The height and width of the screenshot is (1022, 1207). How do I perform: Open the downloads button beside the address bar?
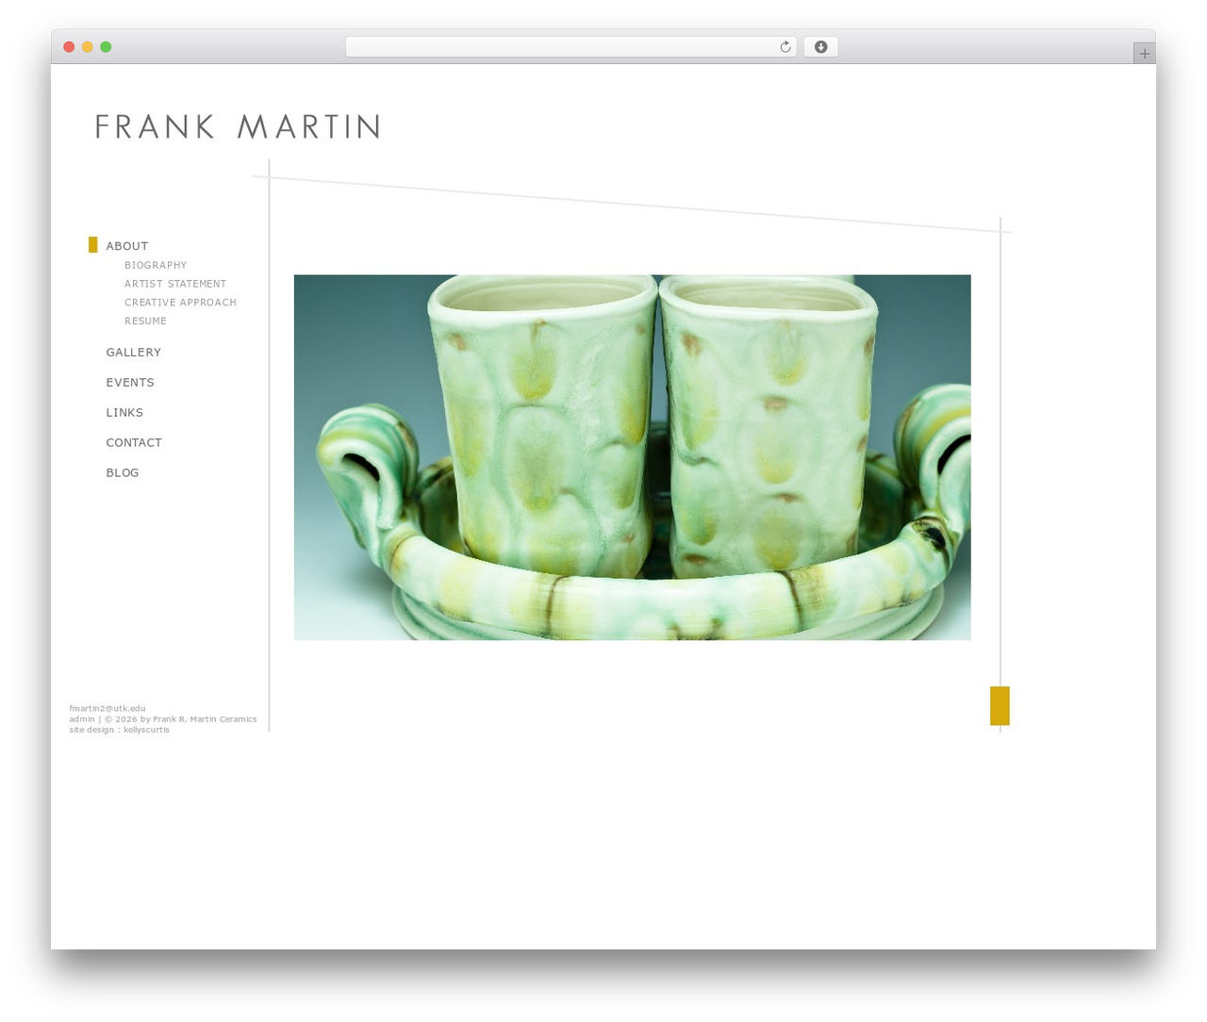point(820,47)
